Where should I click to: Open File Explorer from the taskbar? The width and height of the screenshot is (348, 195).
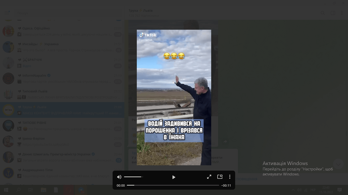coord(43,190)
